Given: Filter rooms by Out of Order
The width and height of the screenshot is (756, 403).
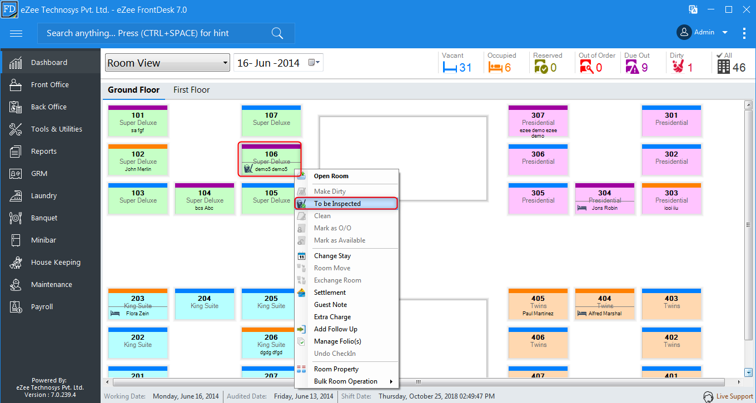Looking at the screenshot, I should click(596, 63).
